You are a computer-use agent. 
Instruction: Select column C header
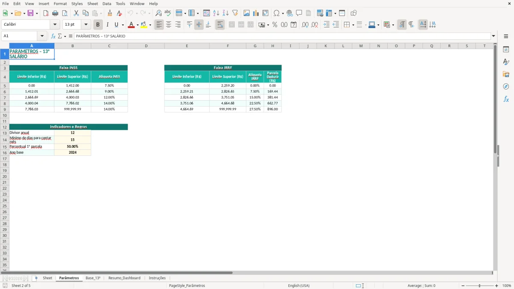pyautogui.click(x=109, y=46)
